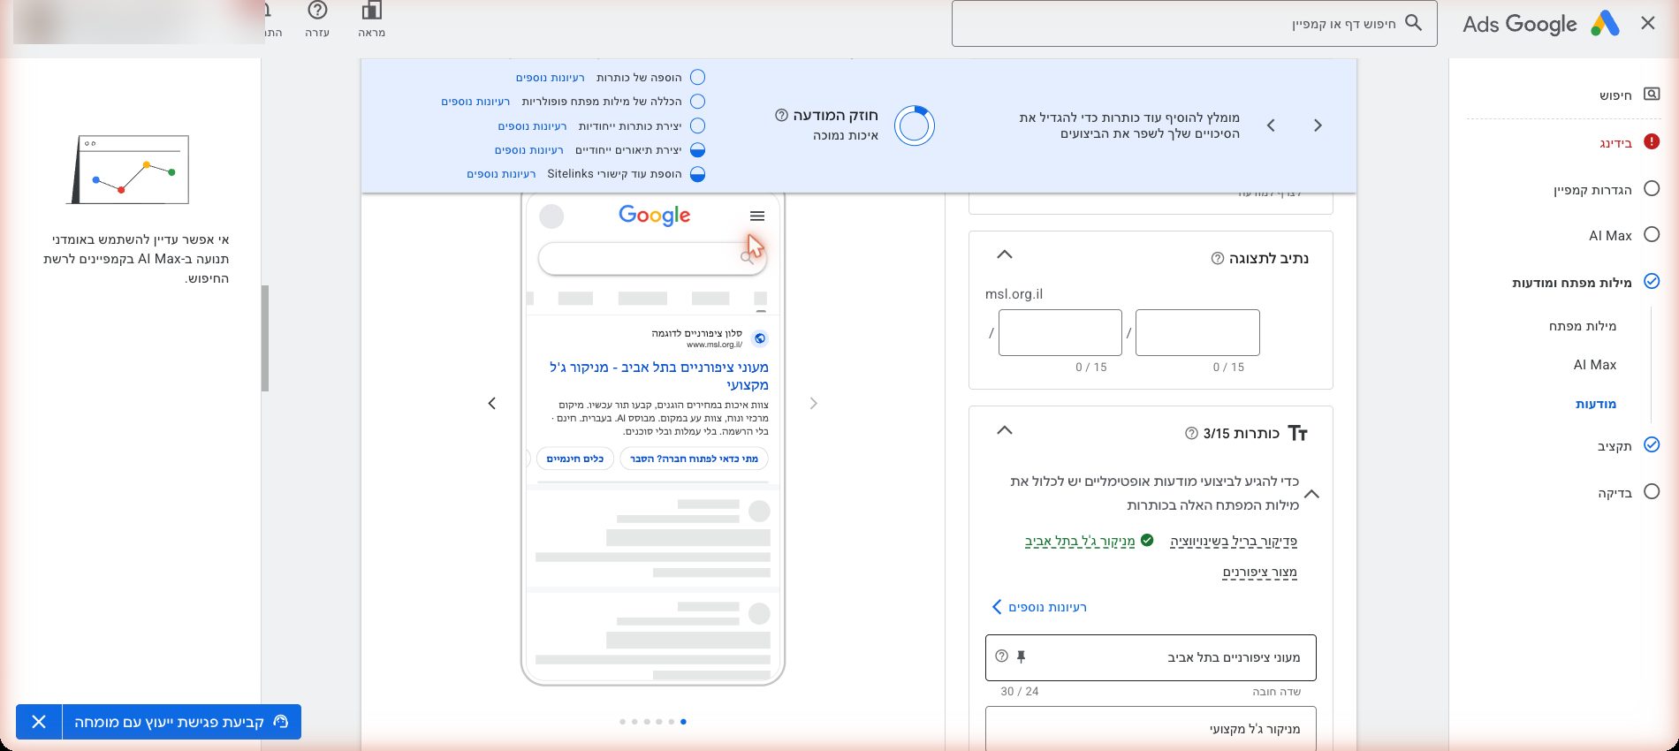This screenshot has height=751, width=1679.
Task: Collapse the keyword suggestions message chevron
Action: pos(1312,494)
